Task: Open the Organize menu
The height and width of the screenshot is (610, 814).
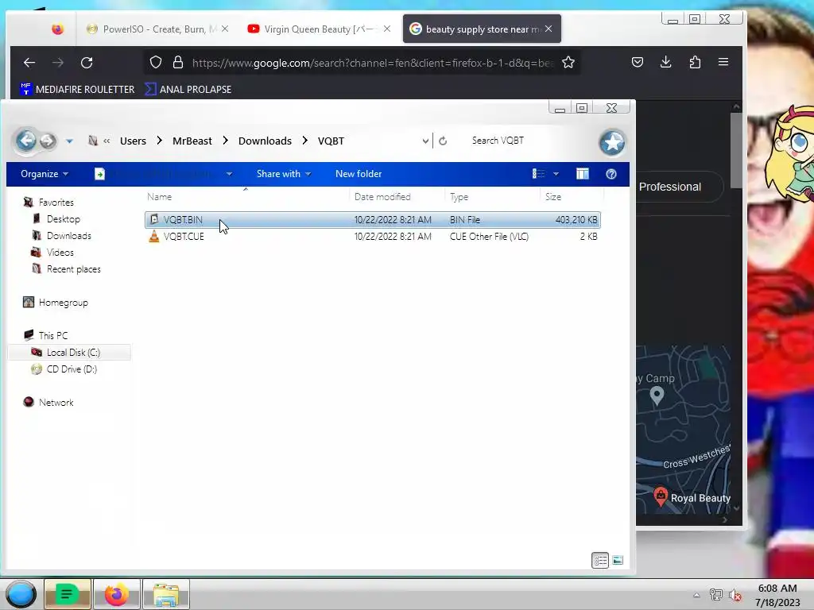Action: tap(45, 174)
